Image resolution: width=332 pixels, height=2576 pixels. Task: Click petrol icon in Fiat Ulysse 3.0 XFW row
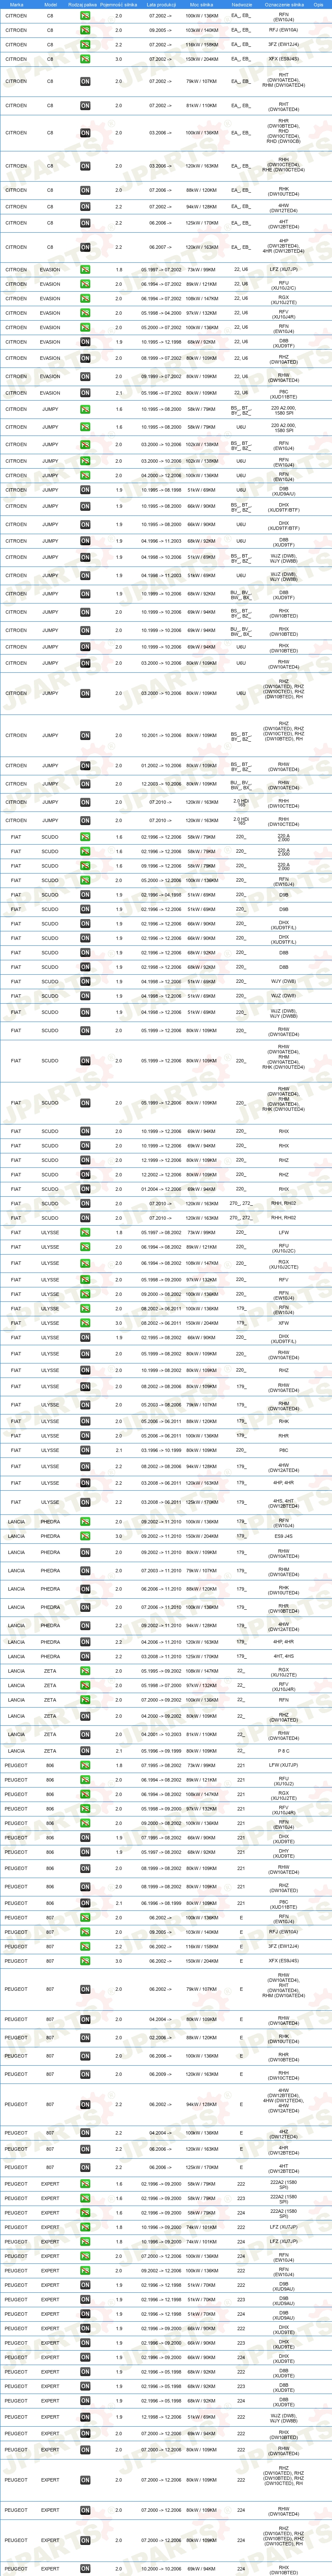pyautogui.click(x=85, y=1323)
